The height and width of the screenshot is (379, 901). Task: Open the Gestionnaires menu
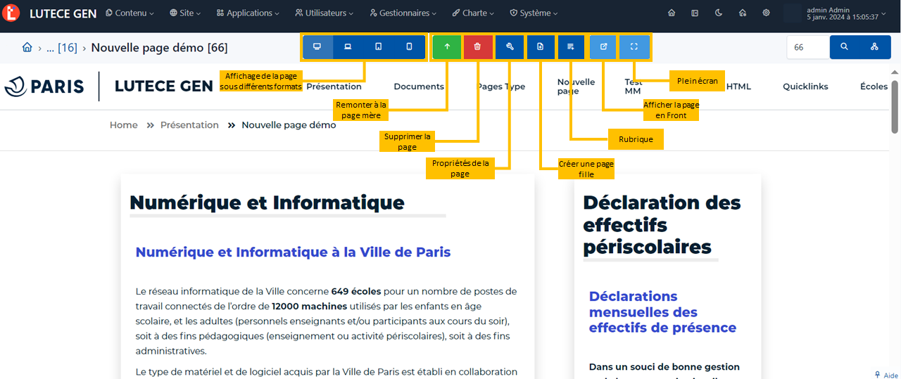403,13
